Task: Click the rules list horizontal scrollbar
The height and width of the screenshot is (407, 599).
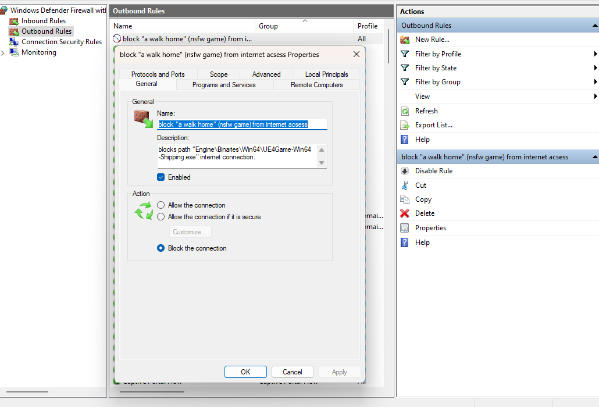Action: (152, 392)
